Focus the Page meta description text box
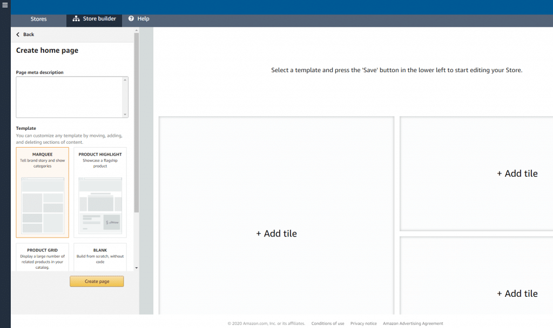 69,97
